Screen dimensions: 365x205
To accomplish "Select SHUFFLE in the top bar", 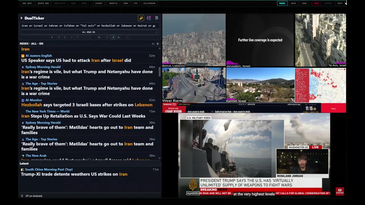I will (x=113, y=3).
